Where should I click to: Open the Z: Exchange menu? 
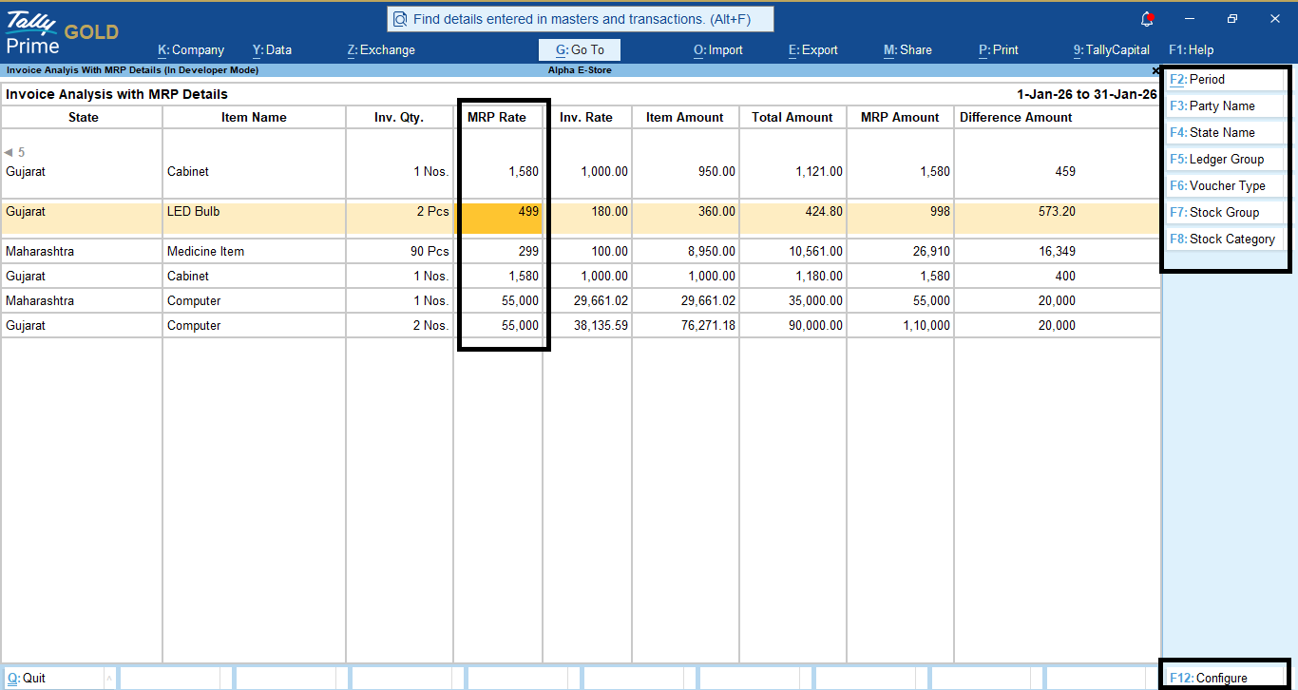381,50
